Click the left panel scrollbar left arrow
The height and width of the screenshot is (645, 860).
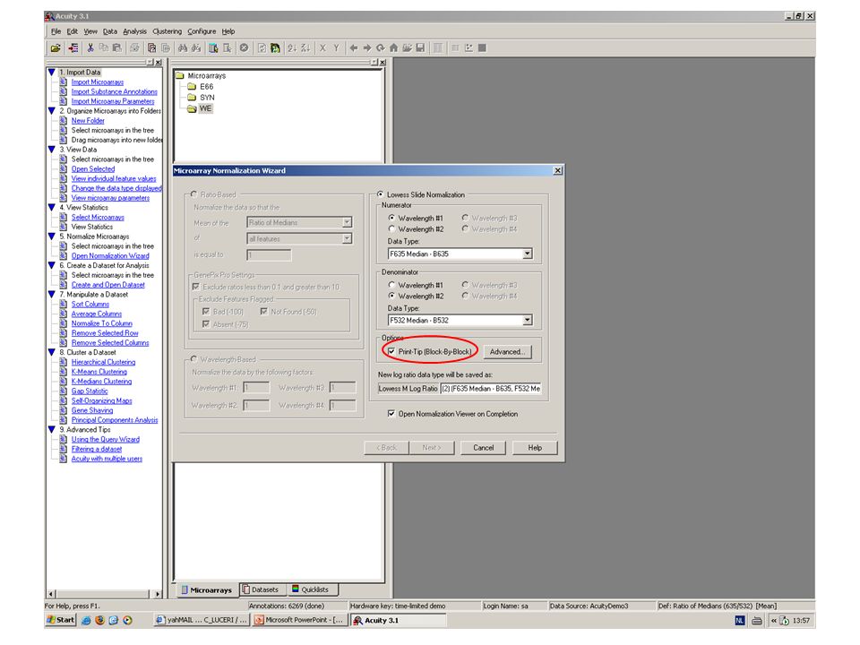52,593
